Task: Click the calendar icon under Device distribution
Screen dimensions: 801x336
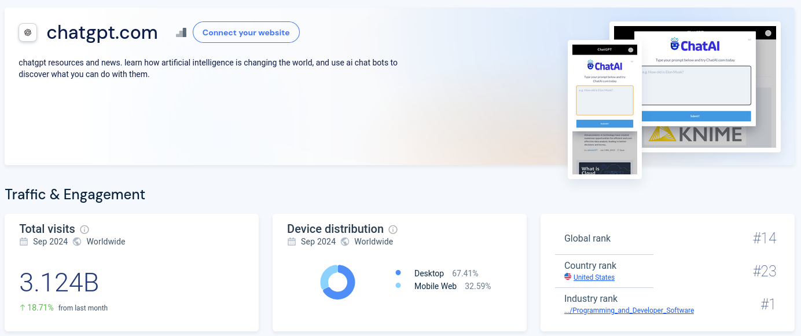Action: pos(292,242)
